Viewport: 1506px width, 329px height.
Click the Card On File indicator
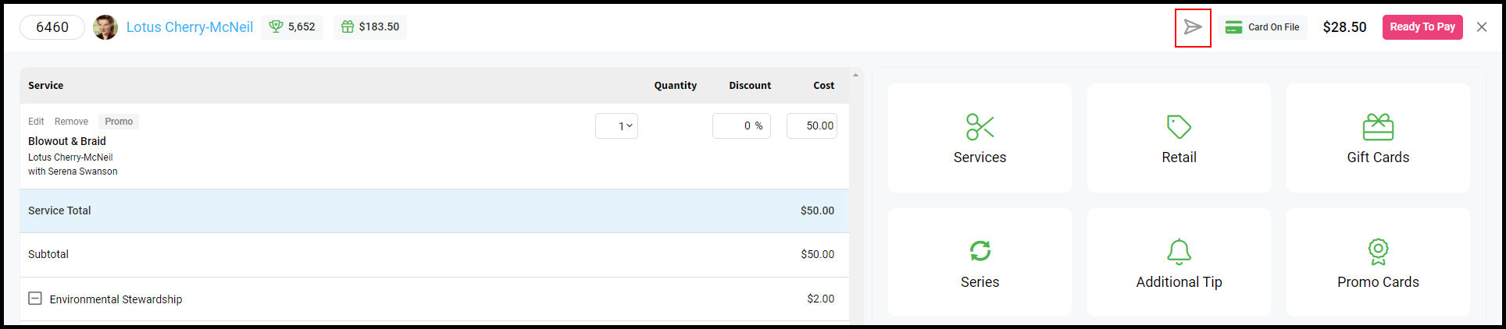(1262, 27)
